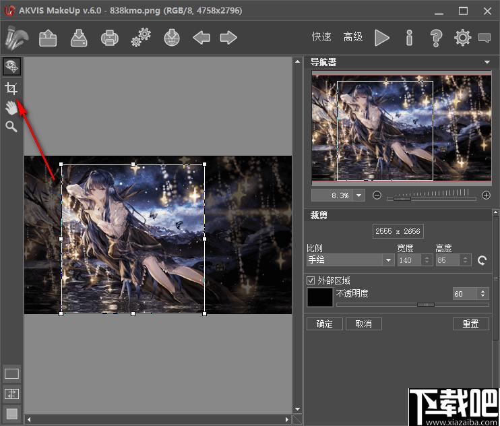The width and height of the screenshot is (500, 426).
Task: Open the black outer area color swatch
Action: (320, 297)
